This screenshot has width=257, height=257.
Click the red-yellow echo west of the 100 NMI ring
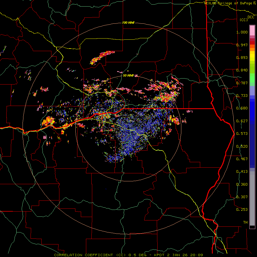point(48,121)
